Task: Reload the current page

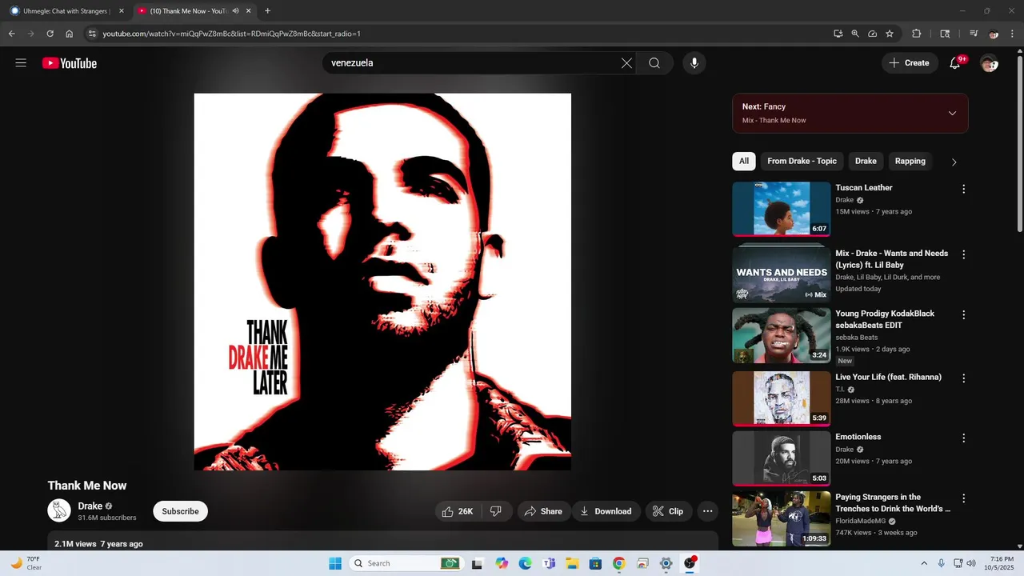Action: [50, 34]
